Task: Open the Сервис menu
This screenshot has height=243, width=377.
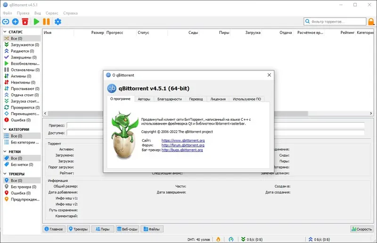Action: click(52, 13)
